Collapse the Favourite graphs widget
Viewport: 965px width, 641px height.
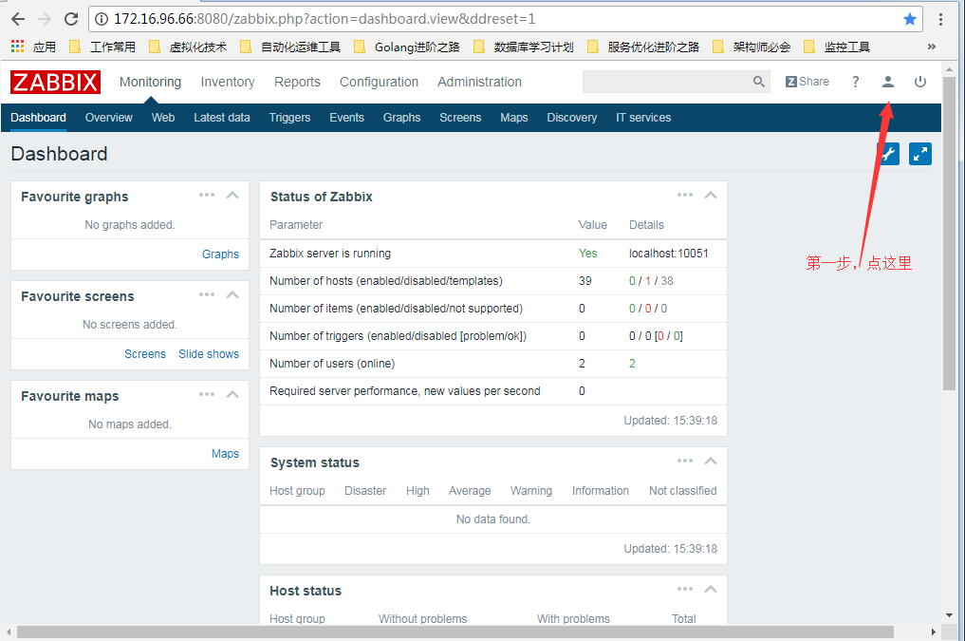(x=232, y=196)
